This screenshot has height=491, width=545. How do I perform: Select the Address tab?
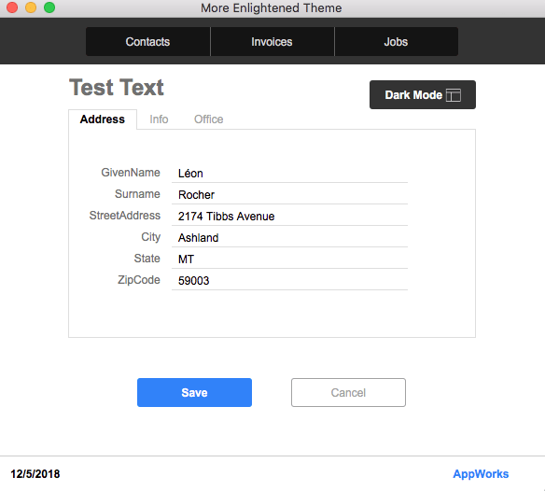(x=103, y=119)
